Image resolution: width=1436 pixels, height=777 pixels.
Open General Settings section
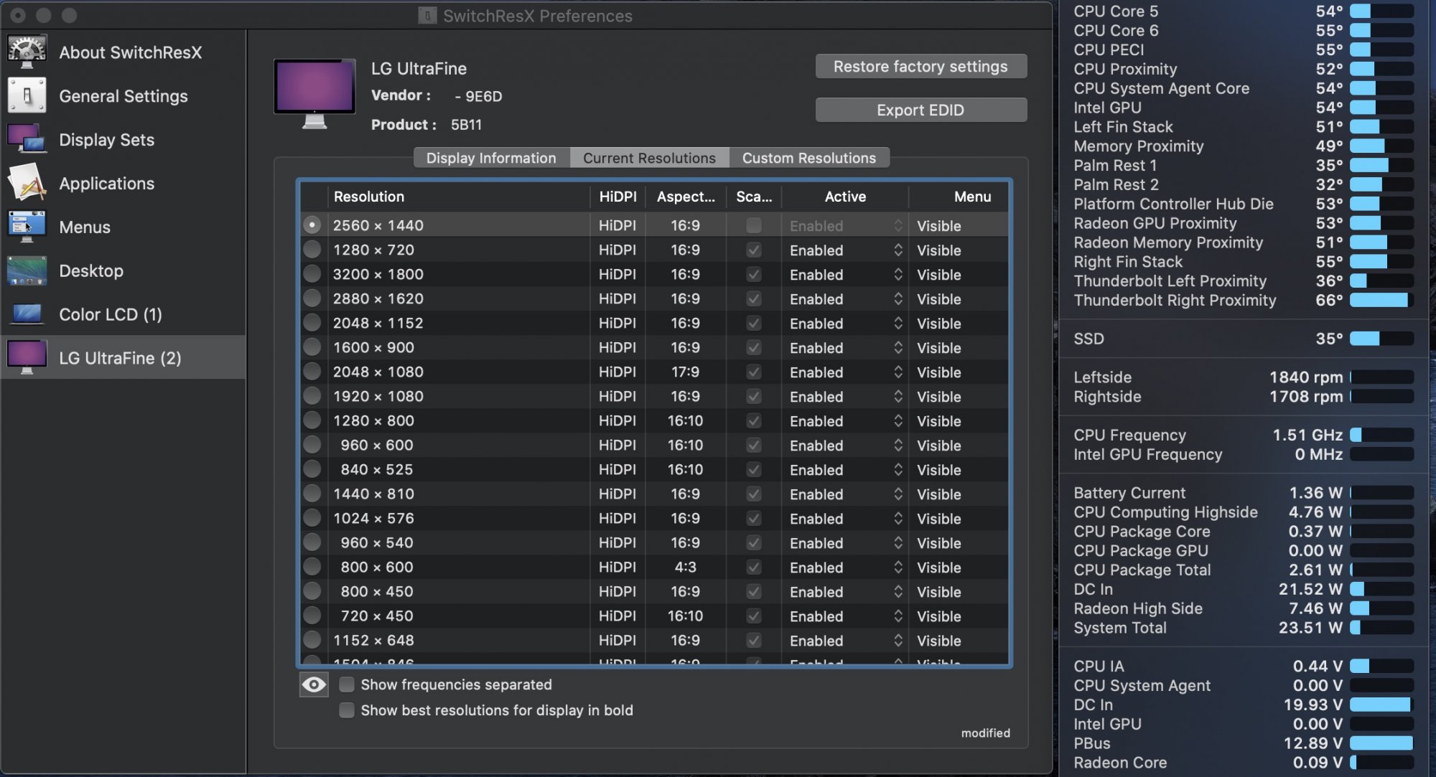[123, 96]
